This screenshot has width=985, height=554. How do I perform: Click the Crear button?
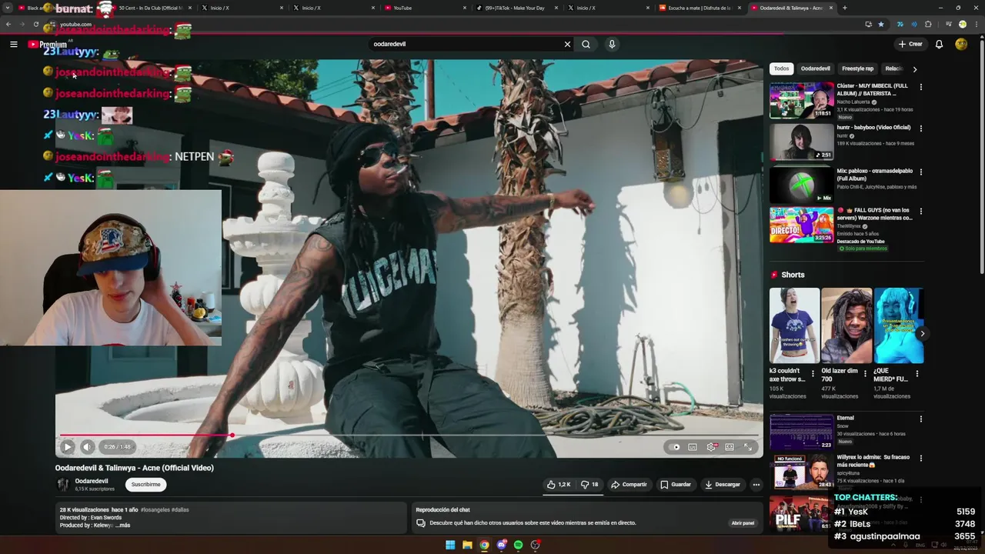910,44
